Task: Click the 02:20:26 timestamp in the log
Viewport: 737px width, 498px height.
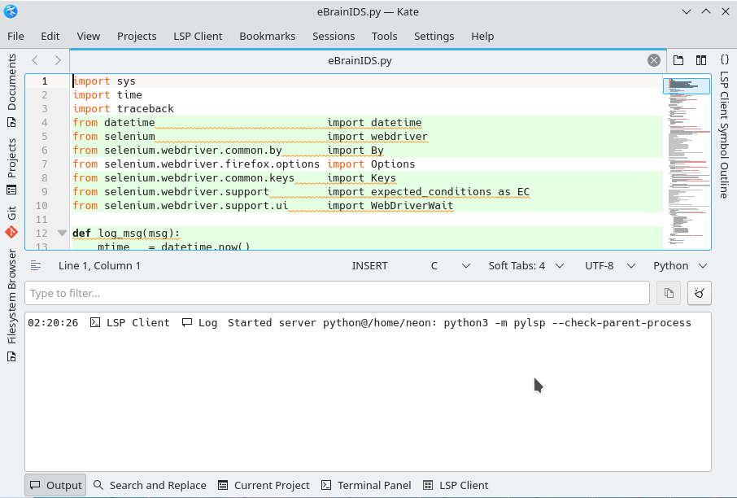Action: tap(53, 322)
